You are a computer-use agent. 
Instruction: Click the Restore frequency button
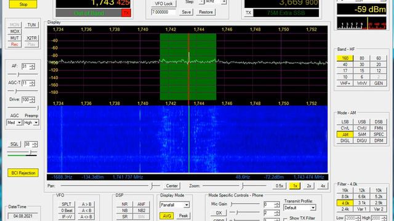(x=206, y=12)
